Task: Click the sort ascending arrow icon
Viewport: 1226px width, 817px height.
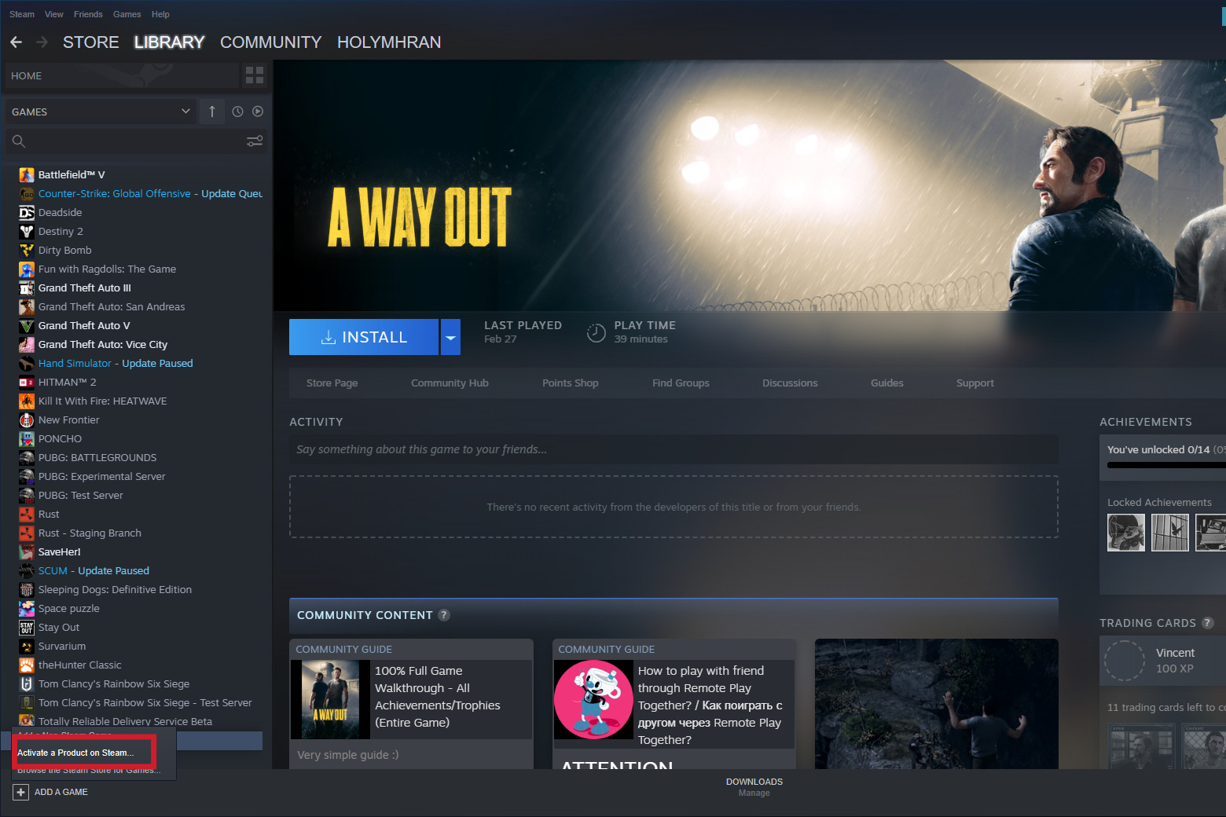Action: (212, 112)
